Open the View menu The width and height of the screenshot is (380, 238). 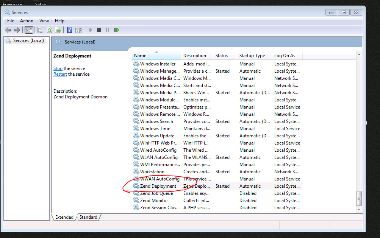click(44, 21)
